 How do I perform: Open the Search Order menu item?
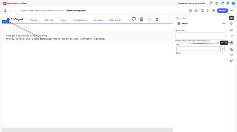115,20
